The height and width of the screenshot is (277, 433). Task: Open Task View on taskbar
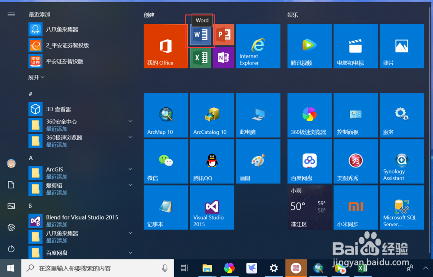184,268
